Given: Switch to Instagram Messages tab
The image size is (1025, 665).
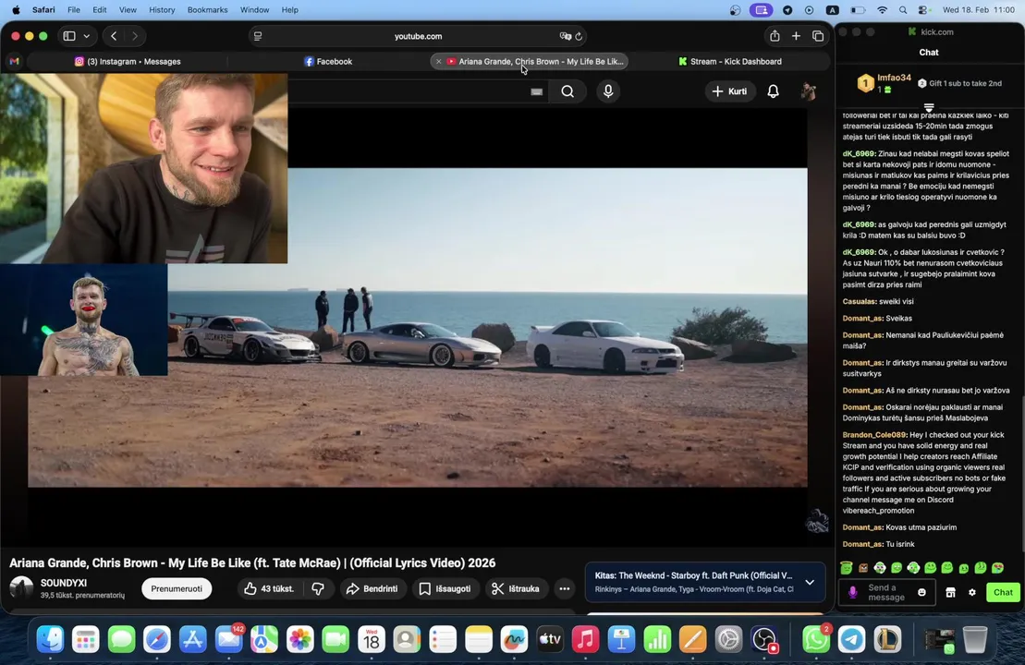Looking at the screenshot, I should point(128,61).
